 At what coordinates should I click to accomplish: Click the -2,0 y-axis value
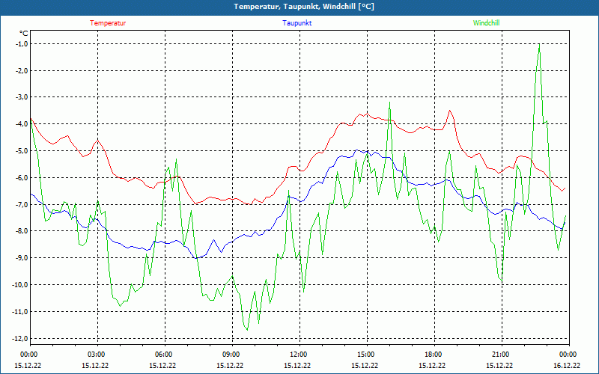21,70
